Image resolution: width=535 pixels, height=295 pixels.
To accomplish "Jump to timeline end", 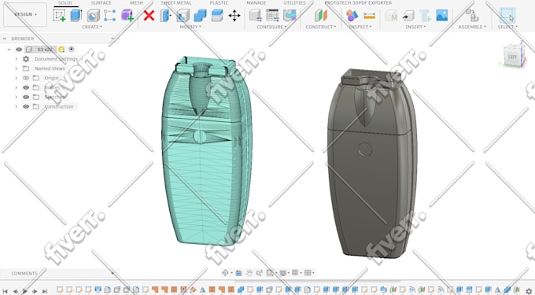I will point(45,291).
